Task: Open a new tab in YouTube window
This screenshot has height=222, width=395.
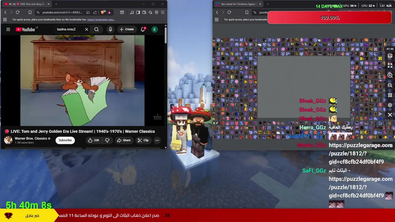Action: click(x=56, y=4)
